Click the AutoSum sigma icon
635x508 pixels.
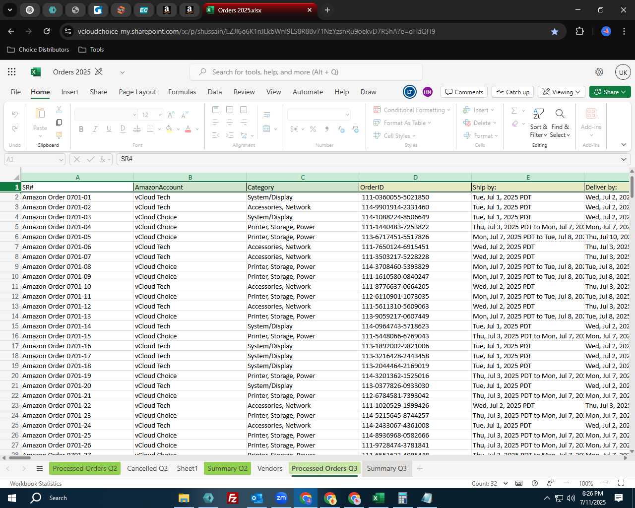[514, 110]
